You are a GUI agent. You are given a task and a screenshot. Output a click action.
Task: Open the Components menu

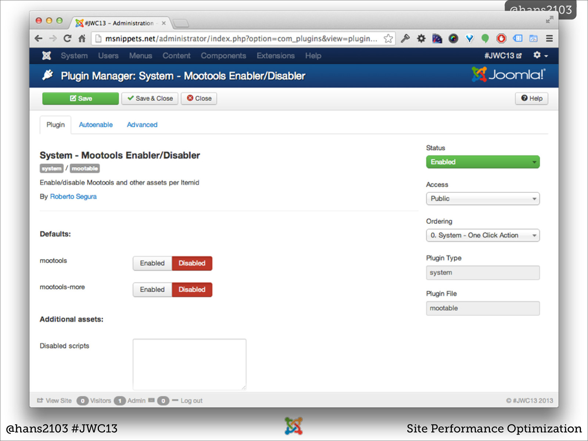tap(223, 55)
